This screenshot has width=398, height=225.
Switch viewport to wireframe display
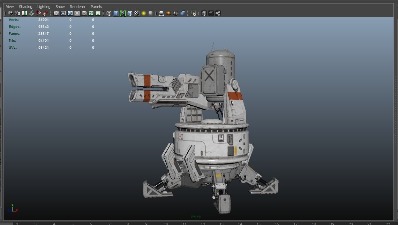point(108,13)
